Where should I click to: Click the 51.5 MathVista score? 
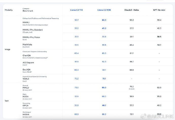pos(76,45)
